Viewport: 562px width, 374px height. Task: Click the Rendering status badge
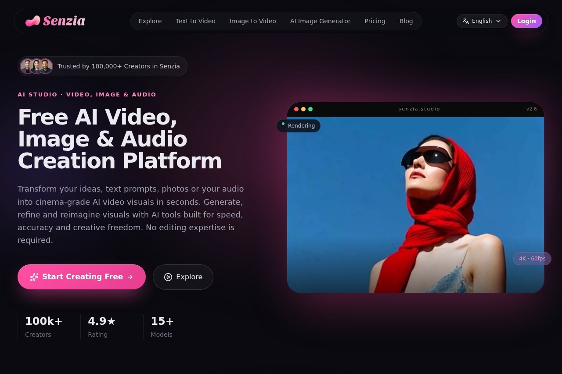[x=299, y=126]
